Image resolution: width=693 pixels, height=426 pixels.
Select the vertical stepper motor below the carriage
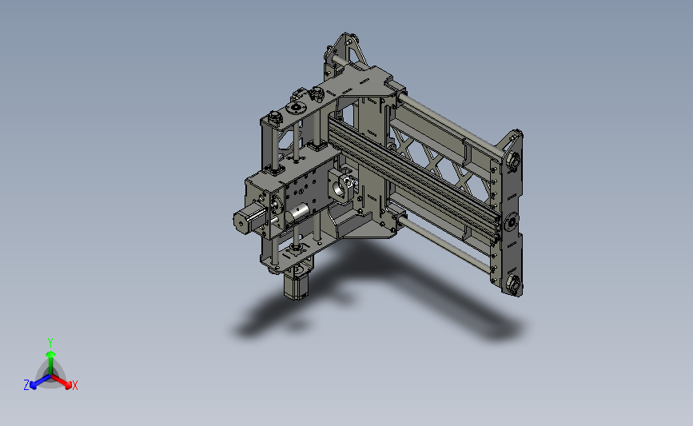point(296,285)
